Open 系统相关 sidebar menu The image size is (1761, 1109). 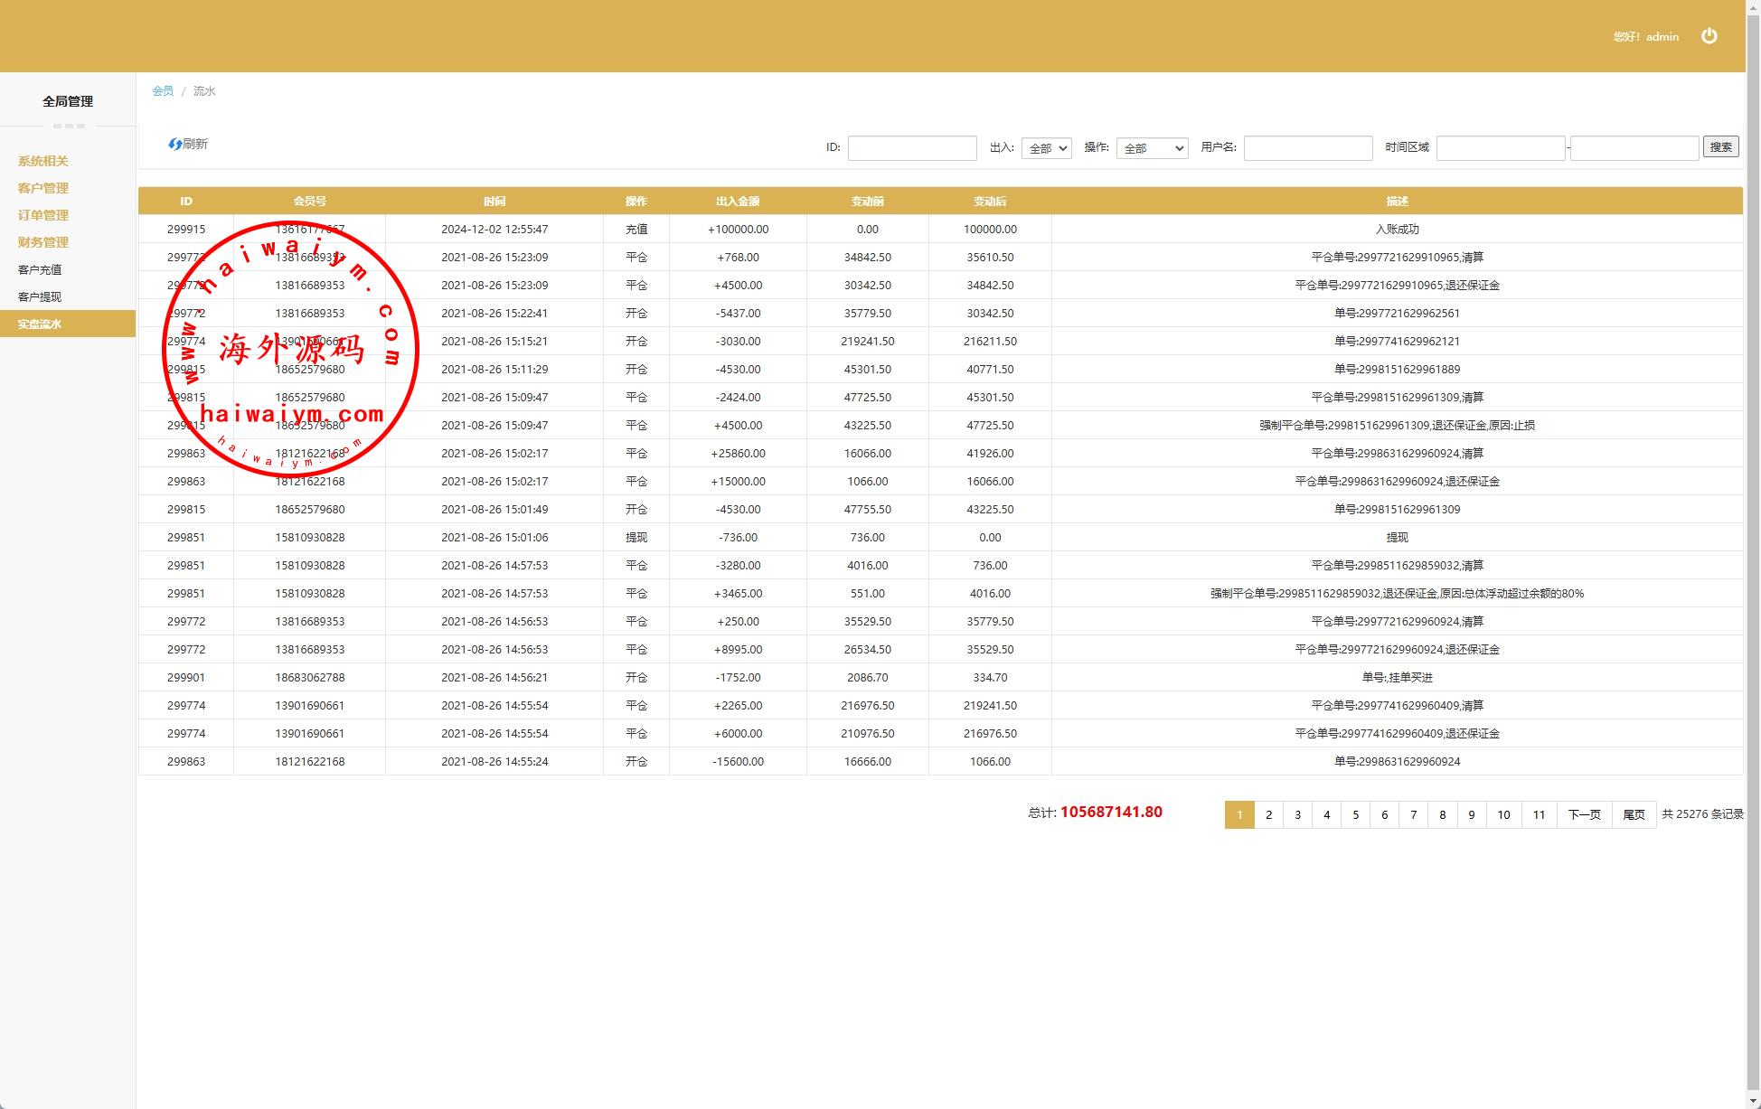pos(43,161)
